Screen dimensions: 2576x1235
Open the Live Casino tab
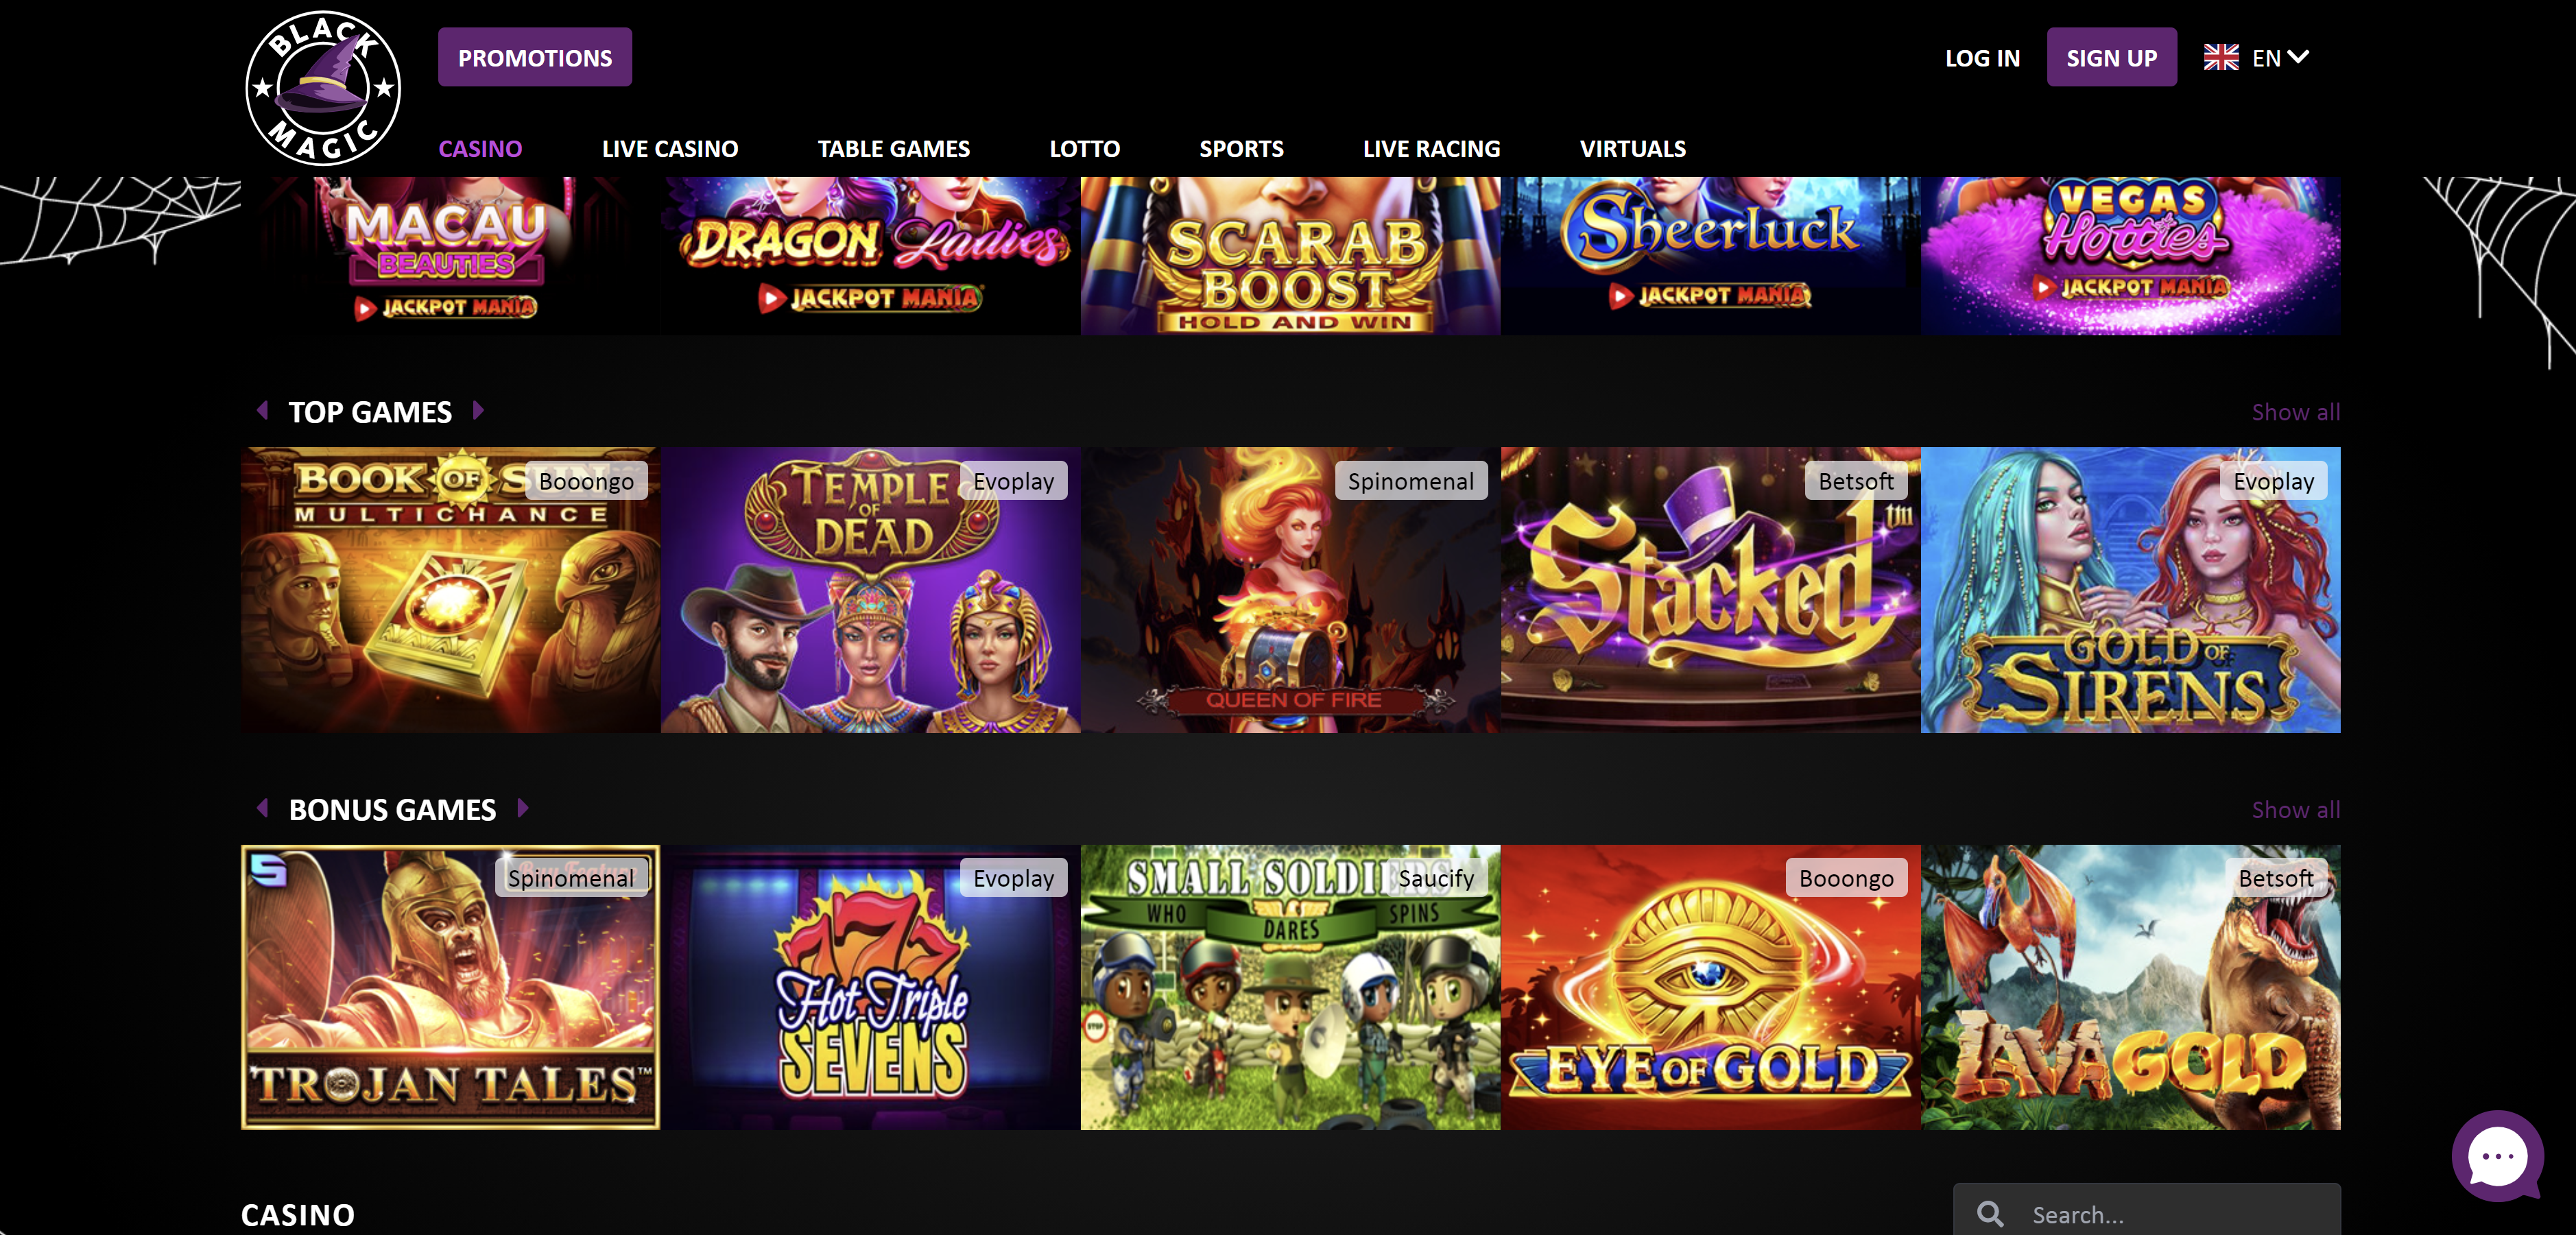coord(670,149)
